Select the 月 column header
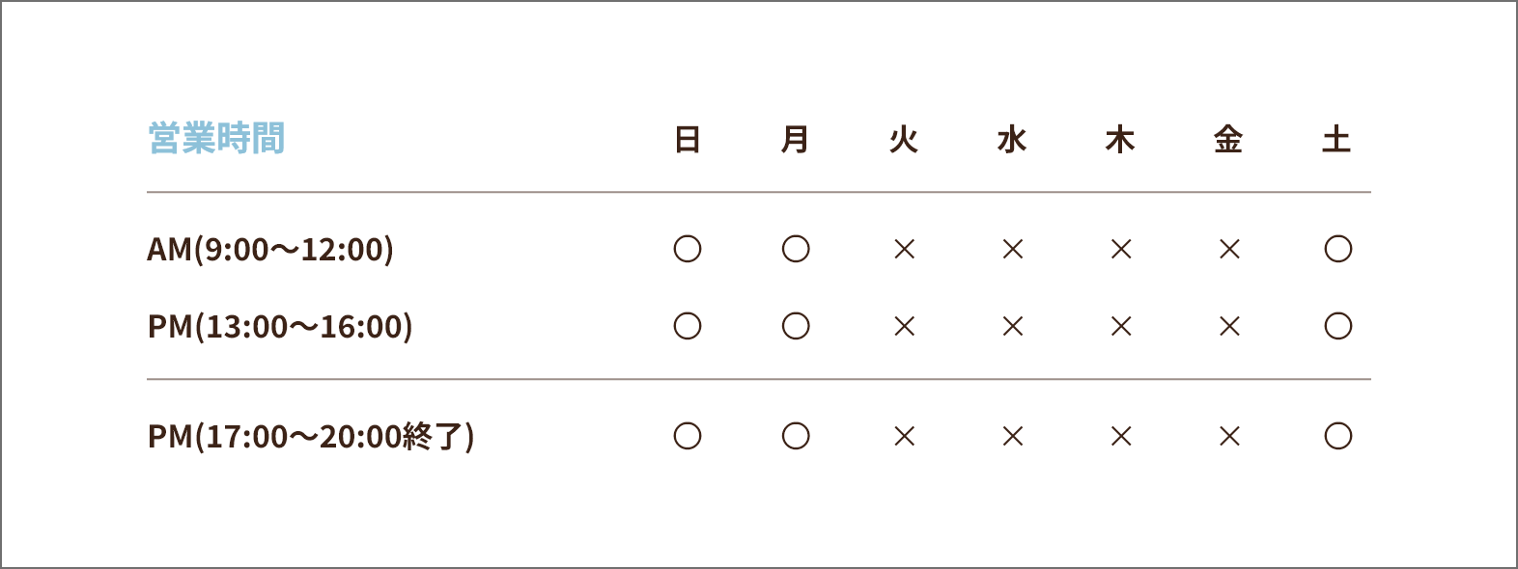The image size is (1518, 569). pos(795,140)
